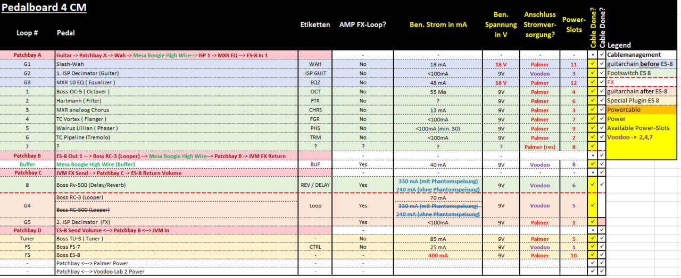Select the Boss FS-7 cell
This screenshot has width=681, height=278.
(x=177, y=247)
